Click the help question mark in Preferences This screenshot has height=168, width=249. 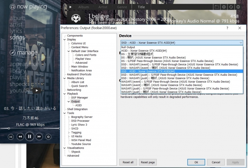(x=228, y=28)
